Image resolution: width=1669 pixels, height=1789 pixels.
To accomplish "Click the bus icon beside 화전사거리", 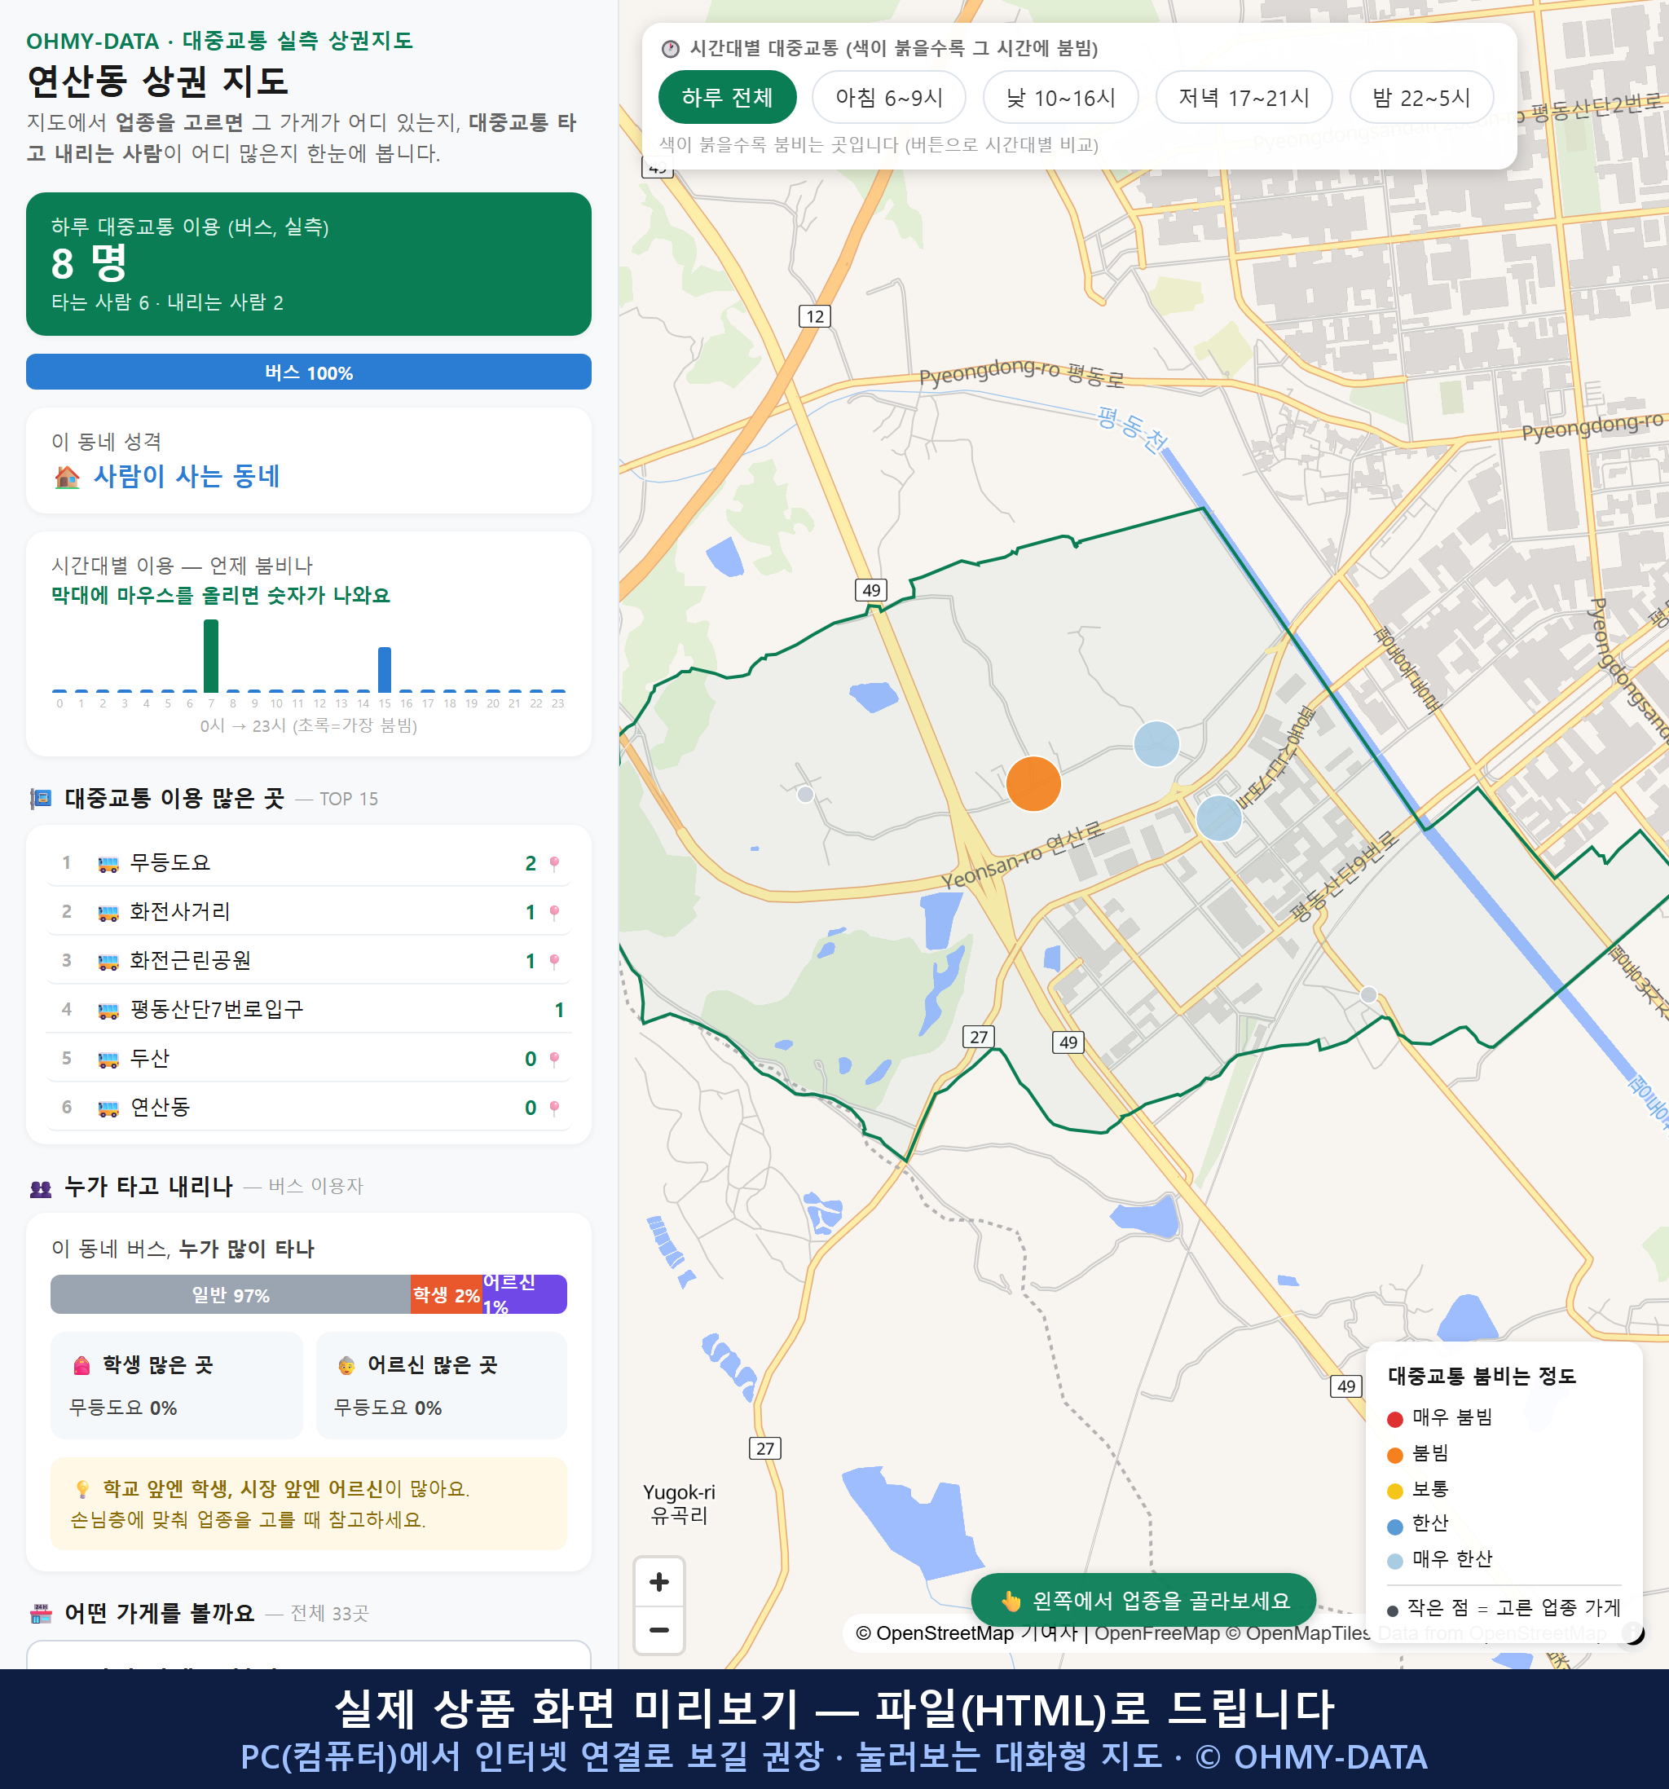I will (108, 913).
